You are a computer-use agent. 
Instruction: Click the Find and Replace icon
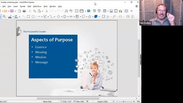click(66, 11)
